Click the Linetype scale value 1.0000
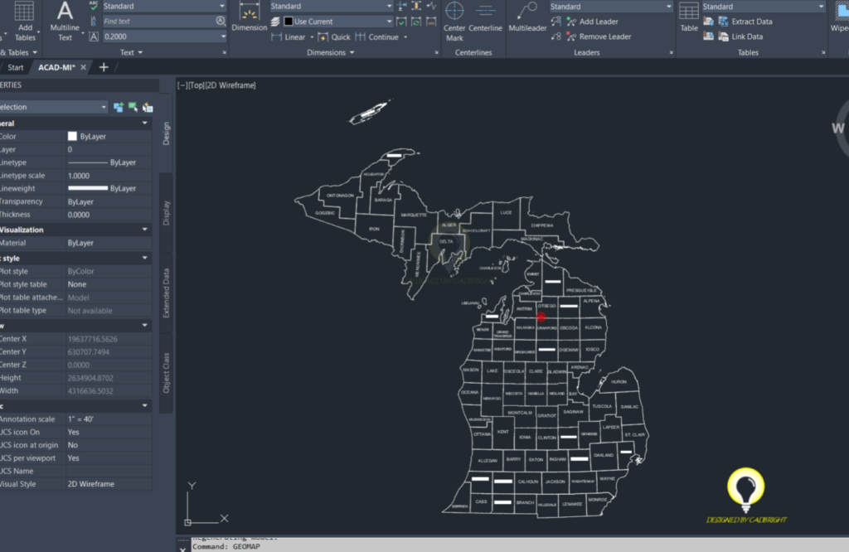849x552 pixels. coord(79,176)
